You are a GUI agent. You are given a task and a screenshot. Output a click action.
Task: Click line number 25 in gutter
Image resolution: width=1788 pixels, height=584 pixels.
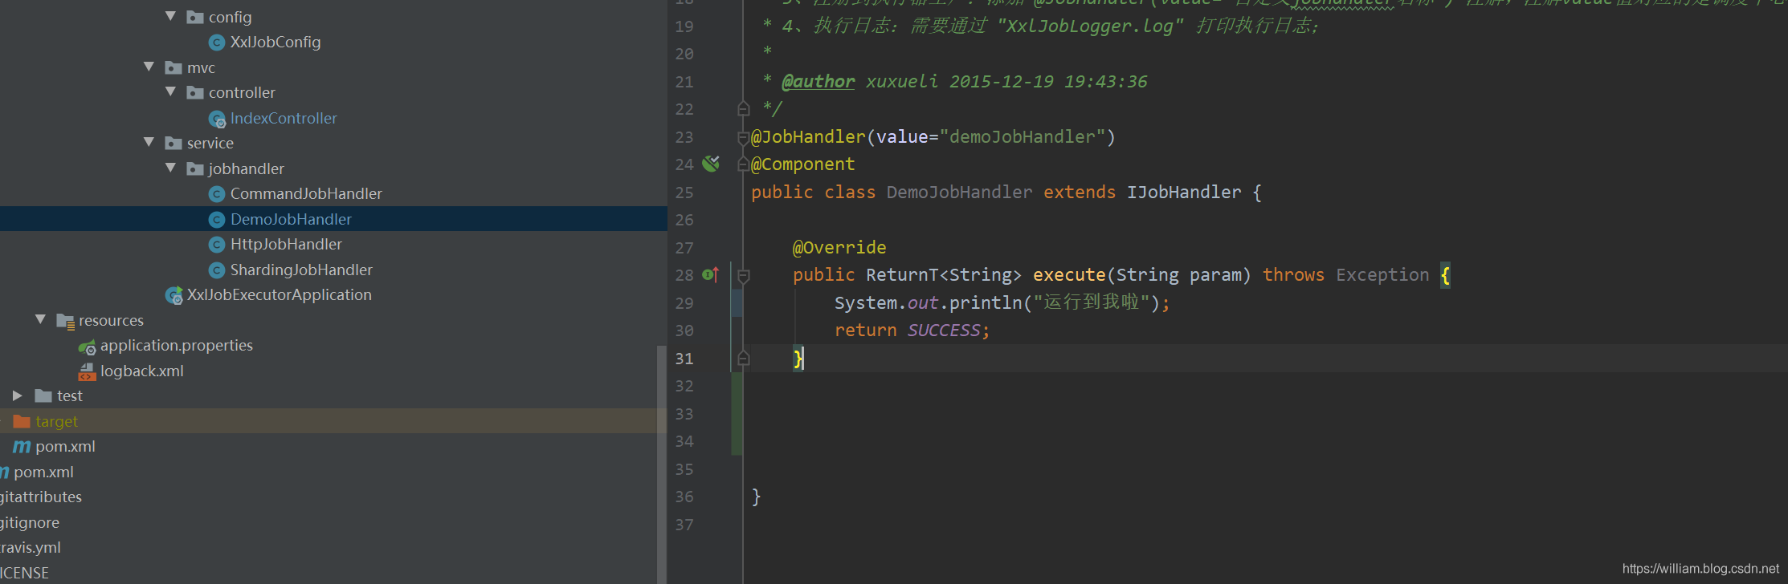[x=684, y=193]
